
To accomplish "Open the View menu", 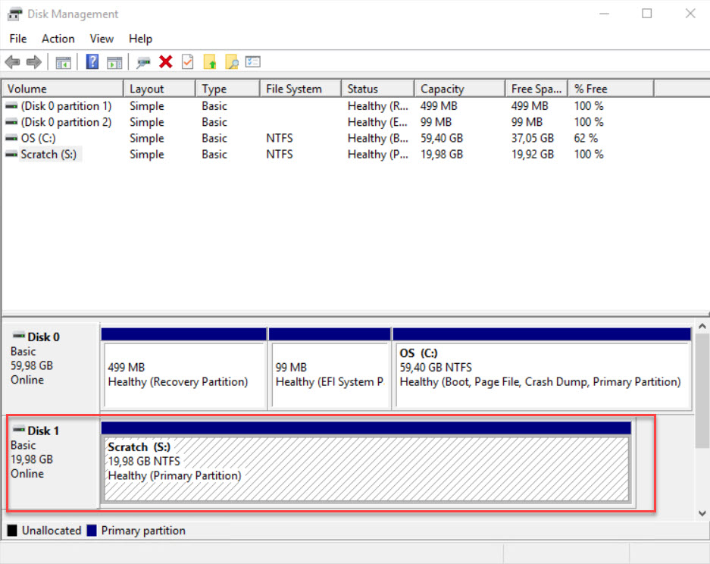I will [102, 39].
